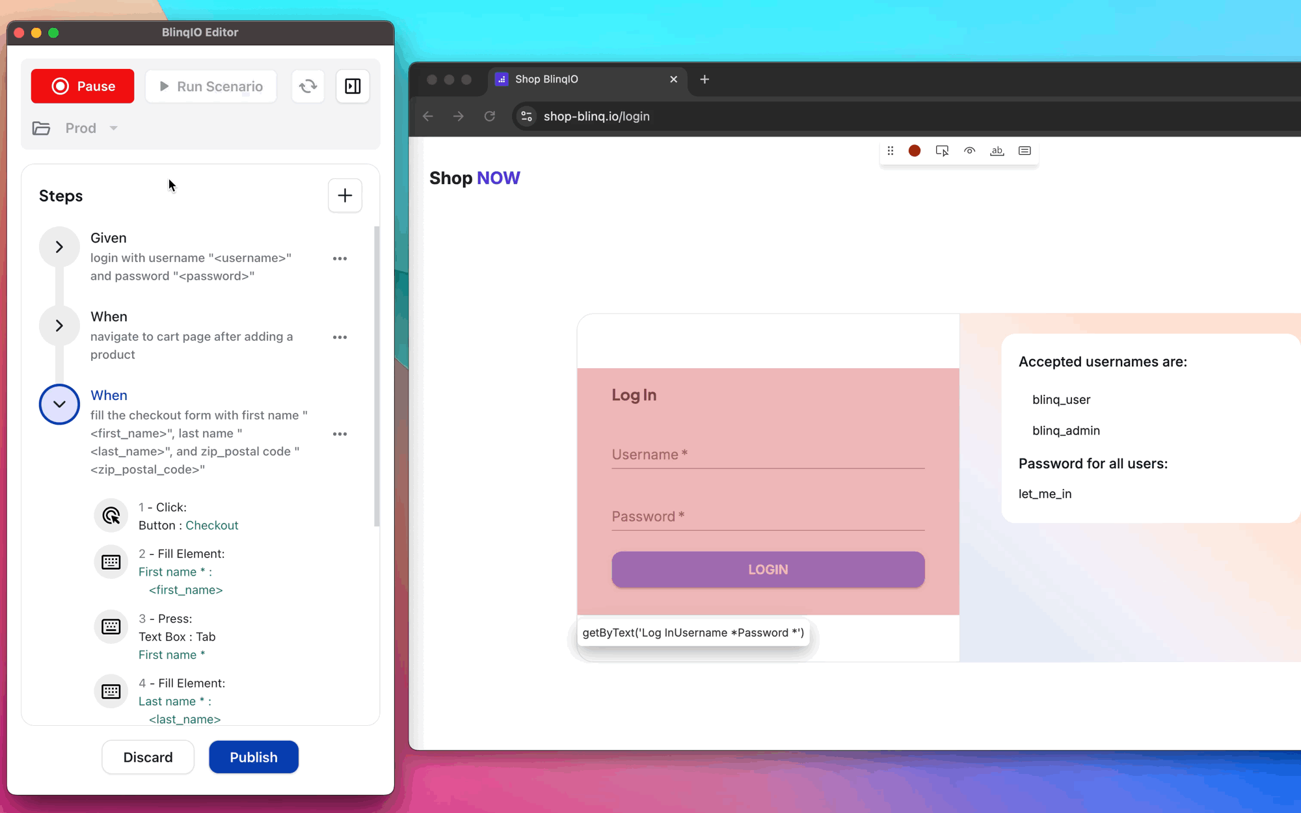Expand the Given step chevron
The height and width of the screenshot is (813, 1301).
point(58,247)
